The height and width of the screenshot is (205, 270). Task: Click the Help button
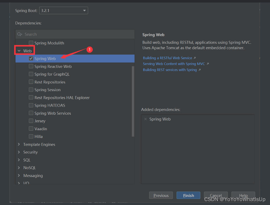pos(243,195)
